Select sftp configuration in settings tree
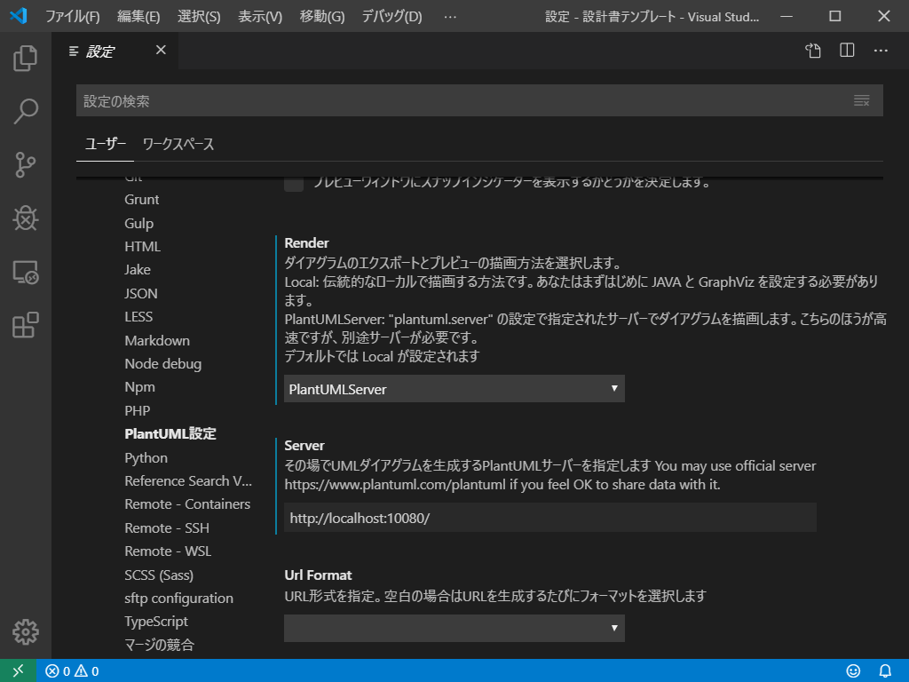 coord(178,598)
